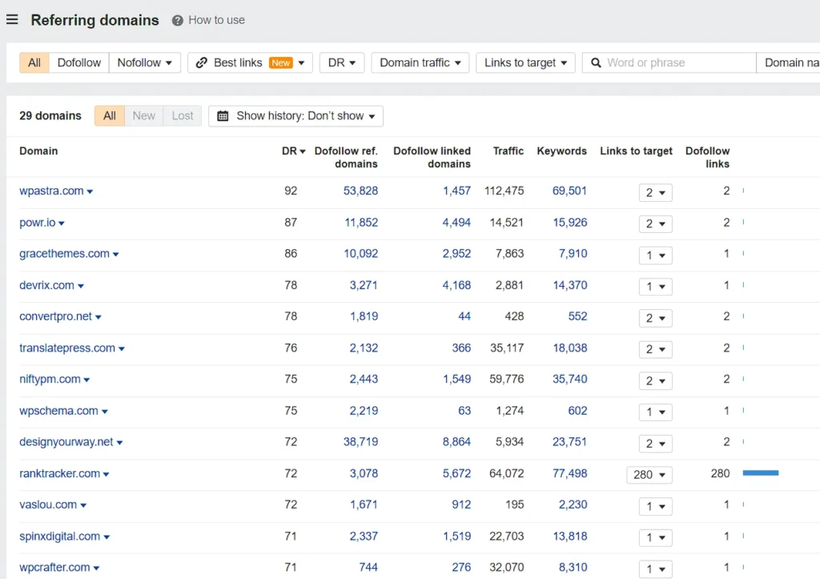Click the DR column sort arrow
The width and height of the screenshot is (820, 579).
[x=302, y=151]
